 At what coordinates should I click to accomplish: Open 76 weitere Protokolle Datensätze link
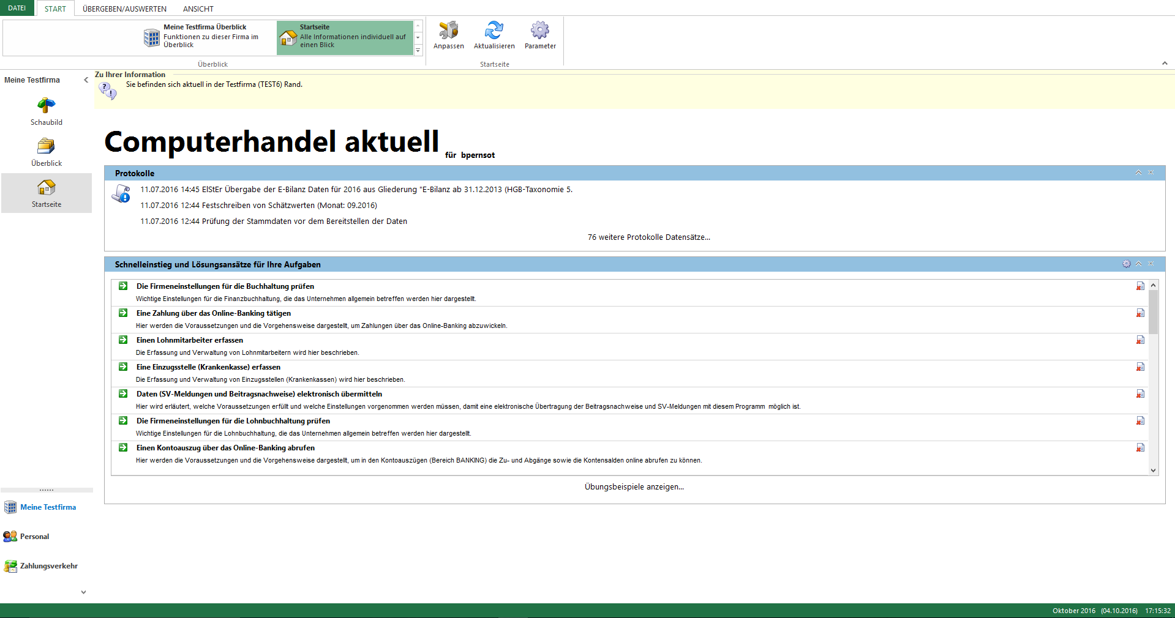click(x=648, y=237)
